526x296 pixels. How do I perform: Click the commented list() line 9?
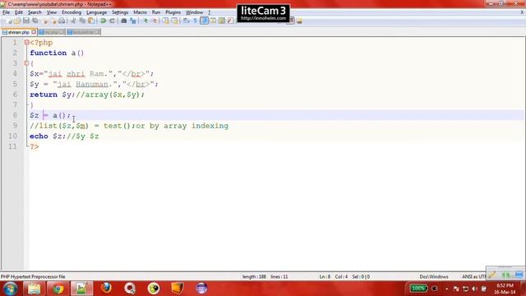click(129, 126)
